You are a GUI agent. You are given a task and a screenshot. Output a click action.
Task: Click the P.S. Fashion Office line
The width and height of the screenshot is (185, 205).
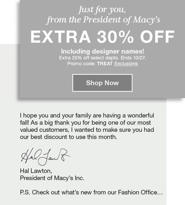(91, 192)
